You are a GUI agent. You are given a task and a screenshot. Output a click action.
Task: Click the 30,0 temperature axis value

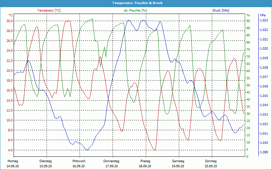[x=10, y=21]
